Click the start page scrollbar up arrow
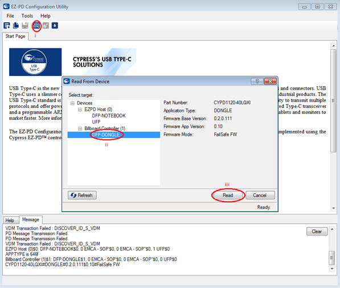 coord(334,46)
